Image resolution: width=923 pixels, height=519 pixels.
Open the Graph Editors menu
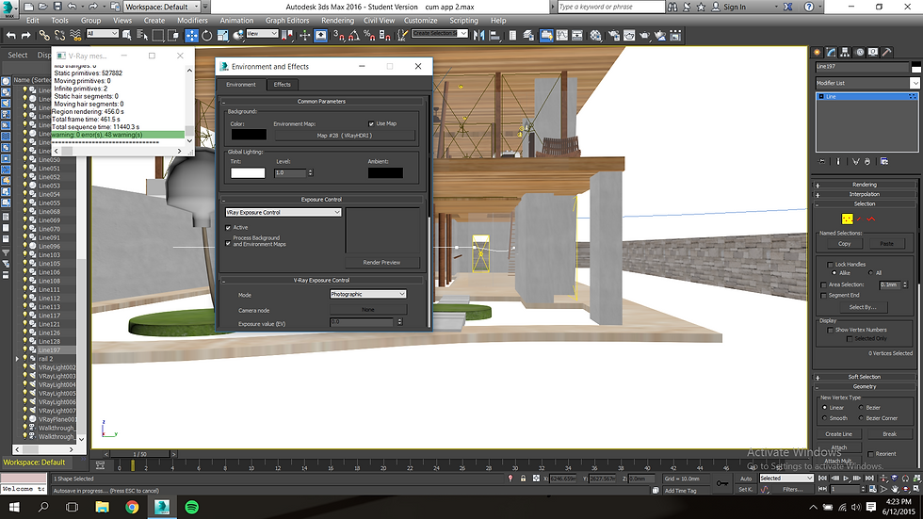coord(286,20)
